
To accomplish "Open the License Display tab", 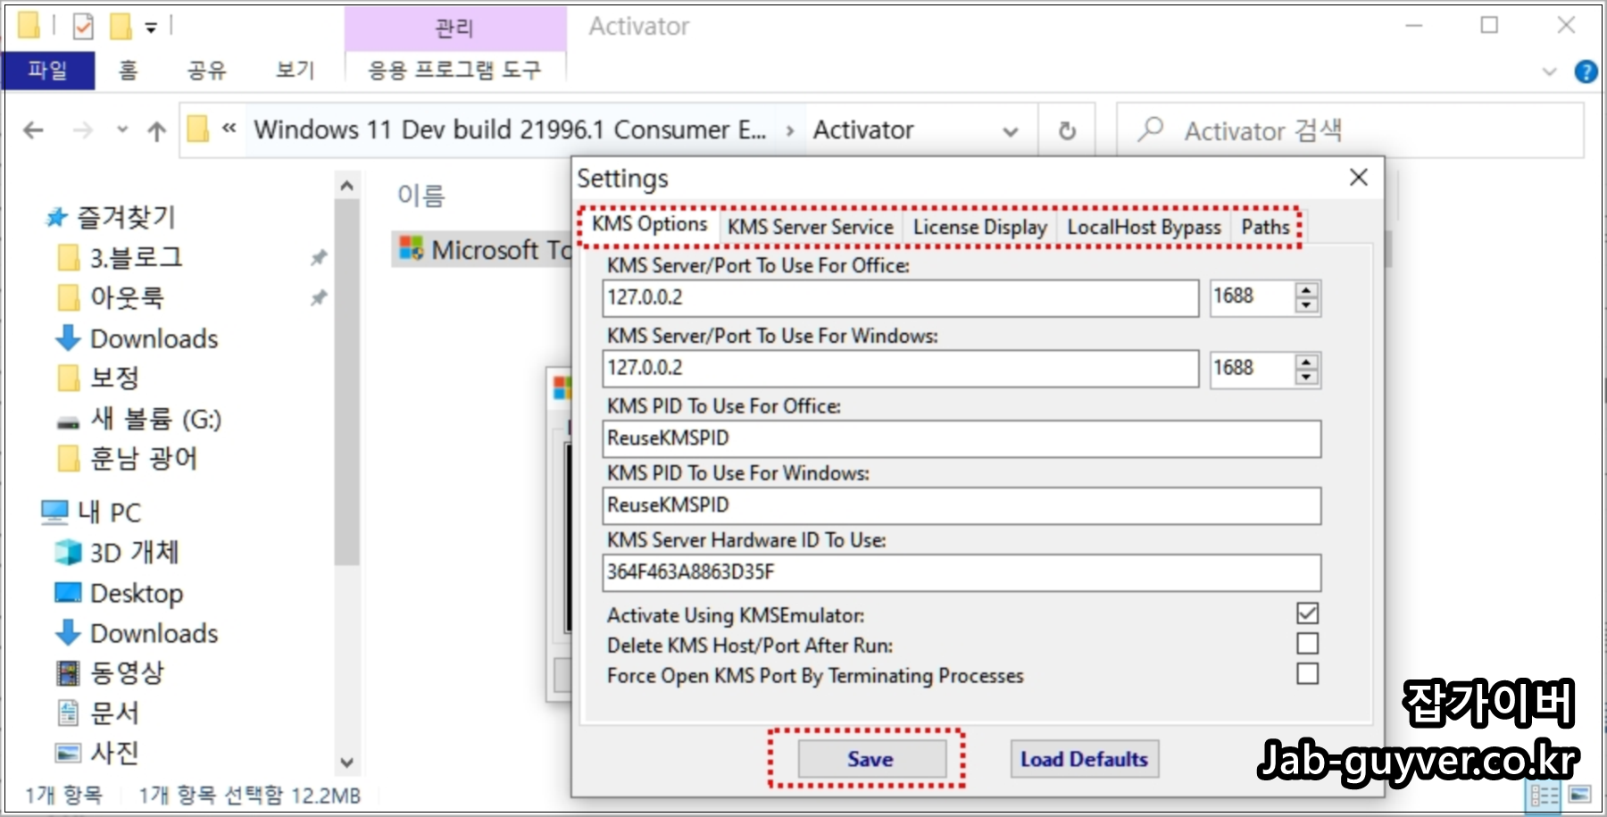I will click(x=979, y=227).
